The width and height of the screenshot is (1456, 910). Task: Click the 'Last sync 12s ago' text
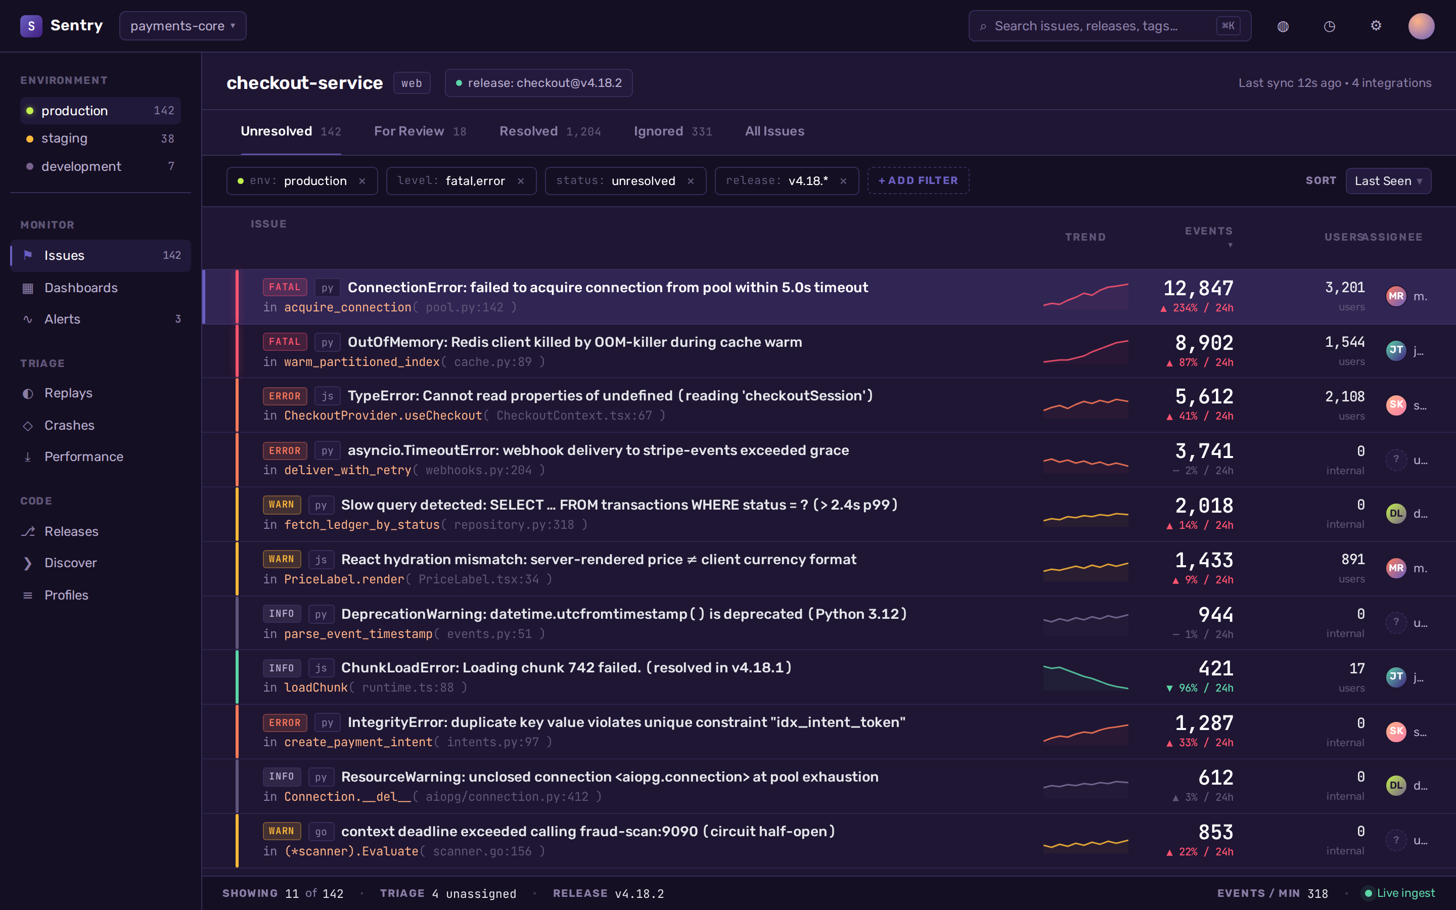(x=1289, y=83)
